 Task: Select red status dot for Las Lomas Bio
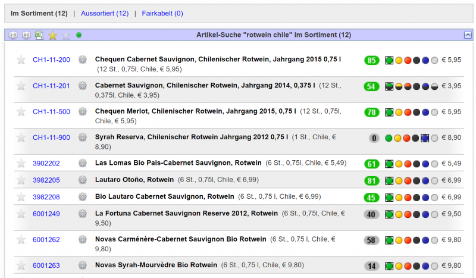(407, 164)
